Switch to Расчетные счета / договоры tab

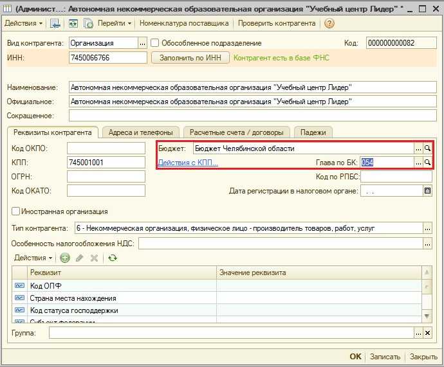(x=236, y=132)
